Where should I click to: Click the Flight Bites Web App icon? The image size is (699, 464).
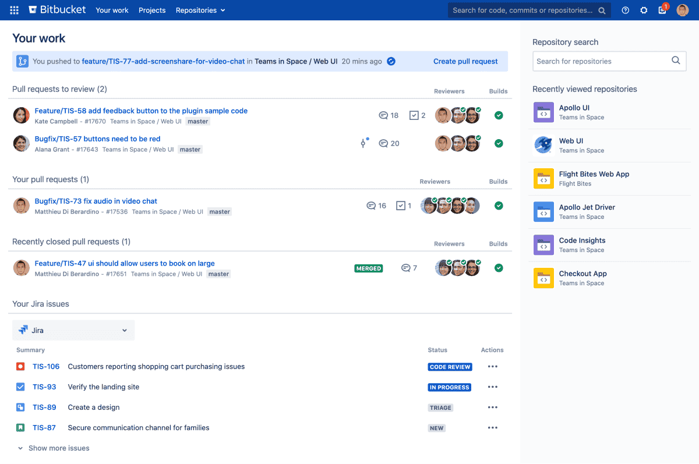click(x=543, y=179)
